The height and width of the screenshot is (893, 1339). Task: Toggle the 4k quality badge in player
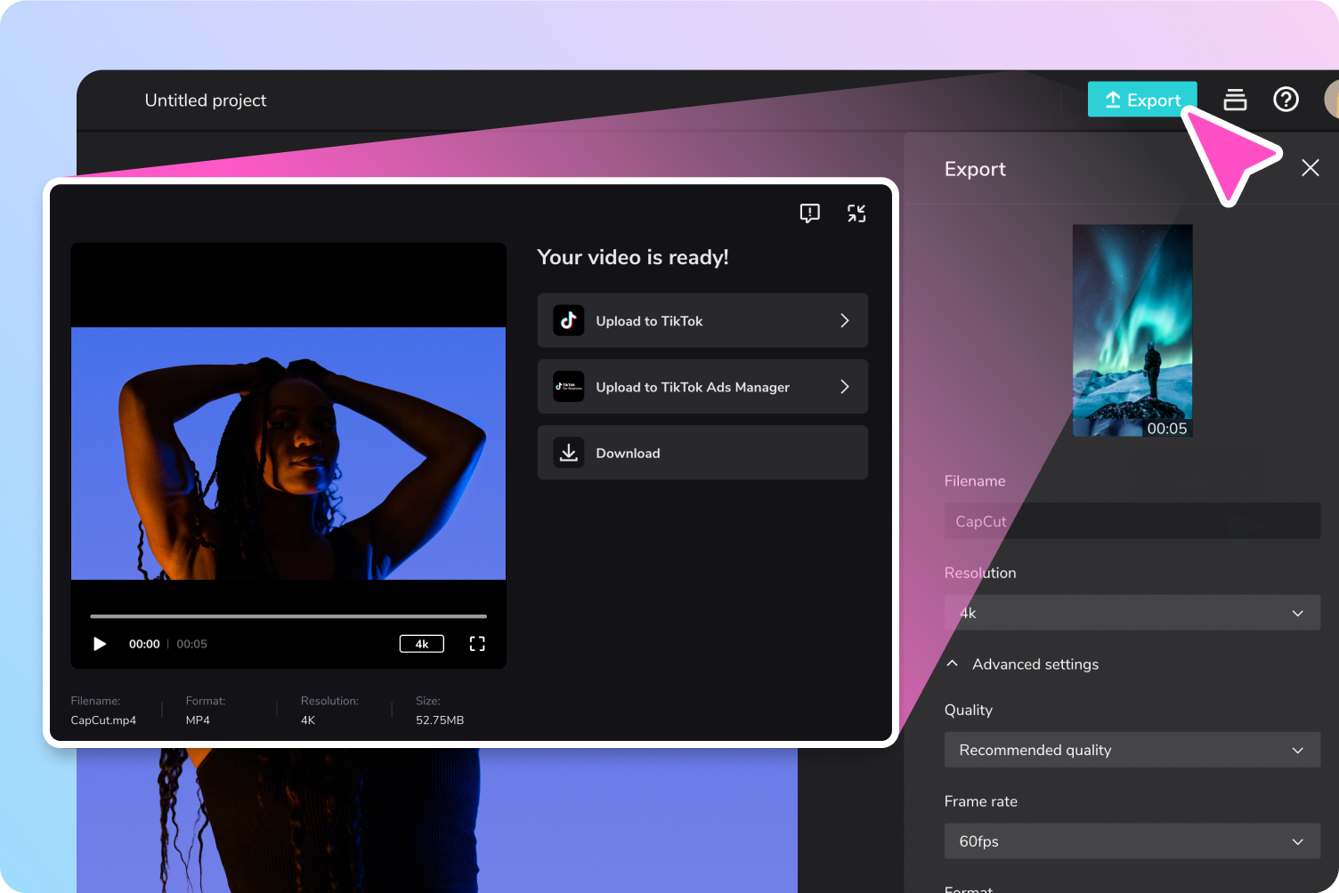click(x=422, y=644)
